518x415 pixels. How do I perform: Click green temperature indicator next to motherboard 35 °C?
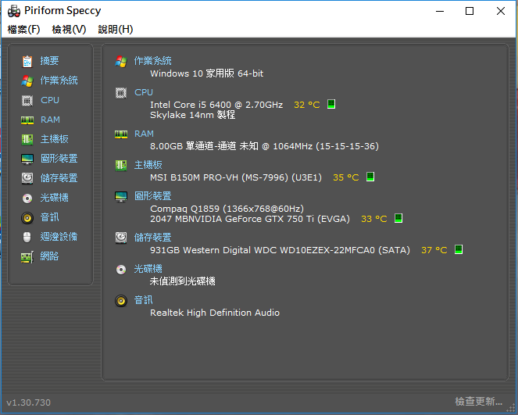[370, 177]
